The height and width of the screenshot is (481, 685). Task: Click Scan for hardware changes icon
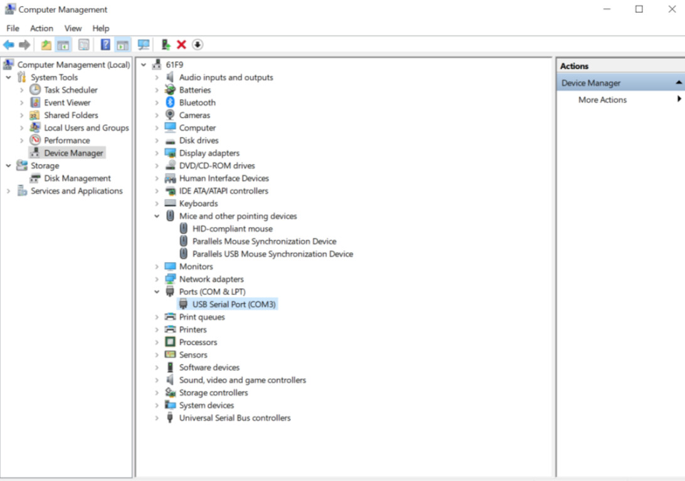pyautogui.click(x=144, y=45)
